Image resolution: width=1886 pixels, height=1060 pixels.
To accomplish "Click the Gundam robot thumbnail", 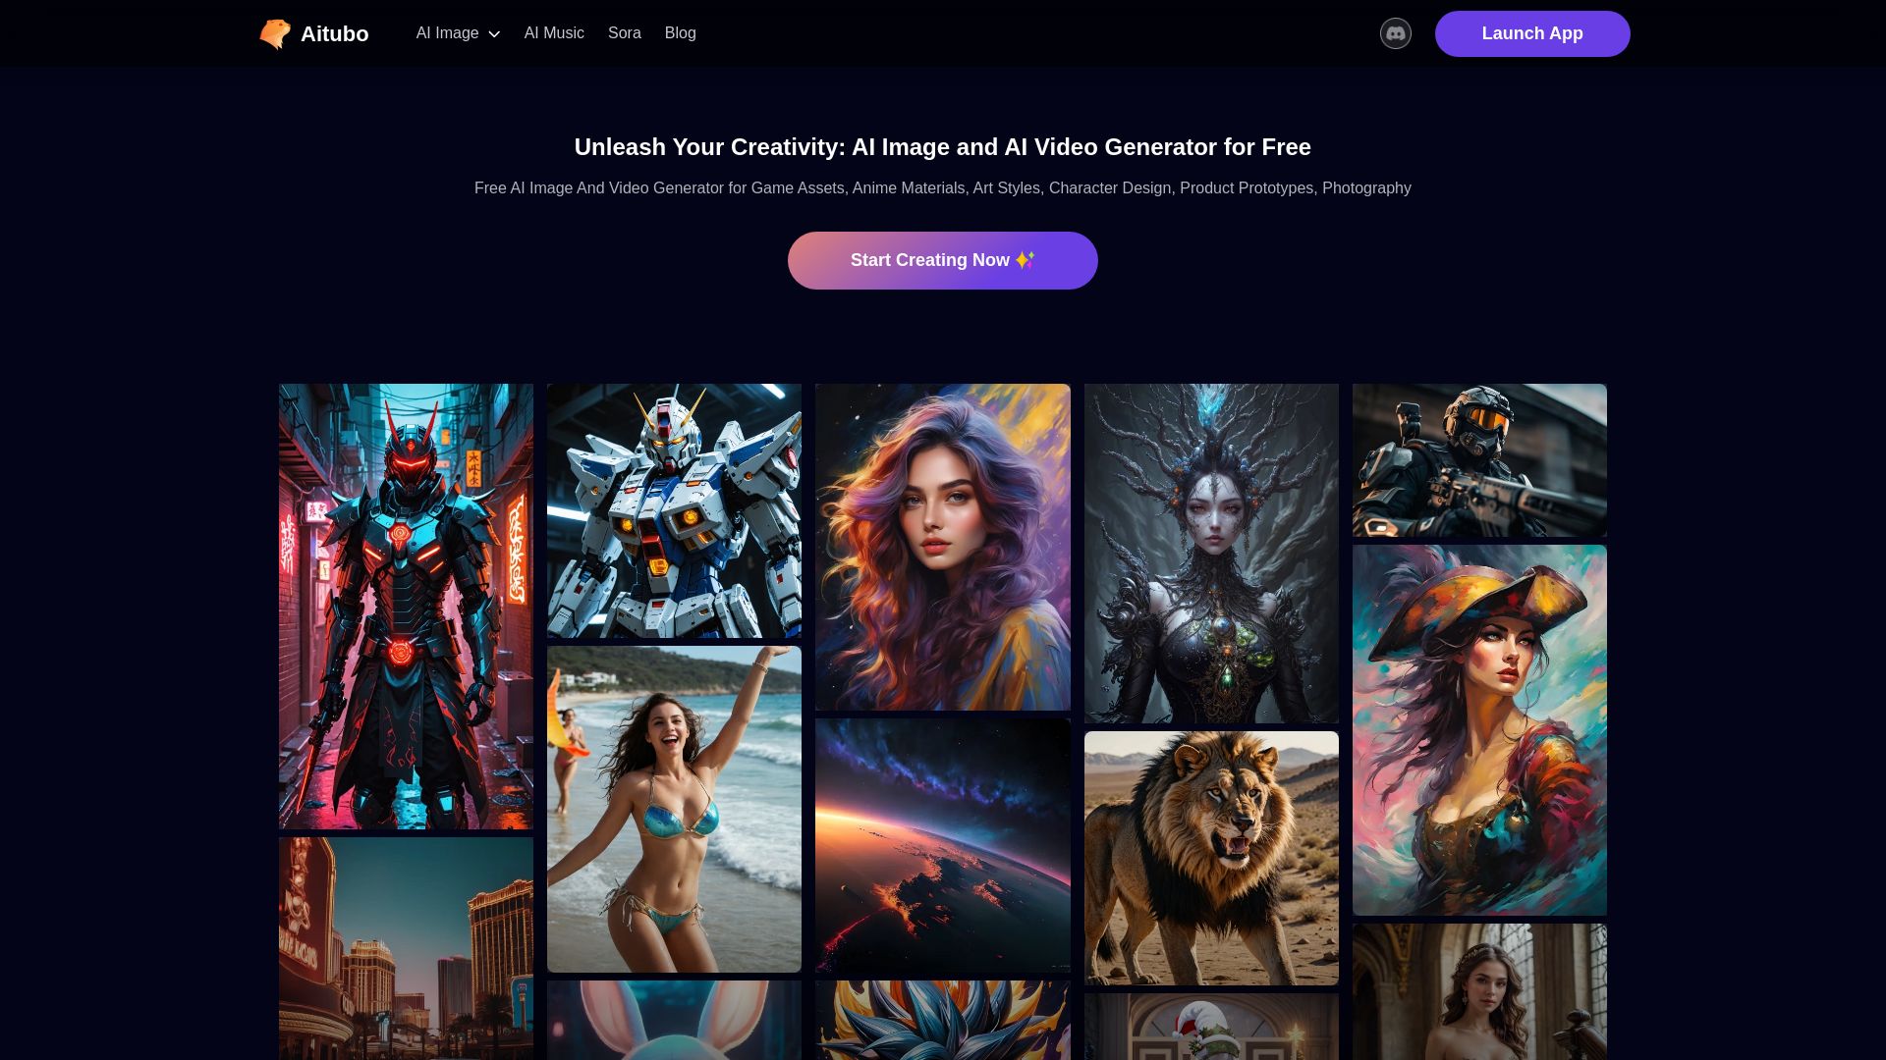I will [674, 510].
